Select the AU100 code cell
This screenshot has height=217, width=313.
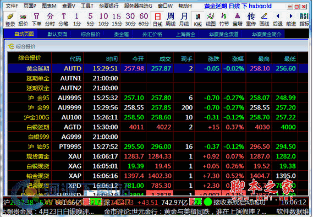pos(72,117)
